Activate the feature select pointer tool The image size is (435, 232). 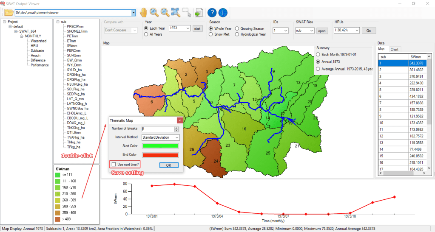186,12
